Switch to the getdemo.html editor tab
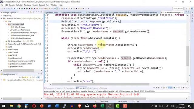Viewport: 194px width, 109px height. click(52, 13)
